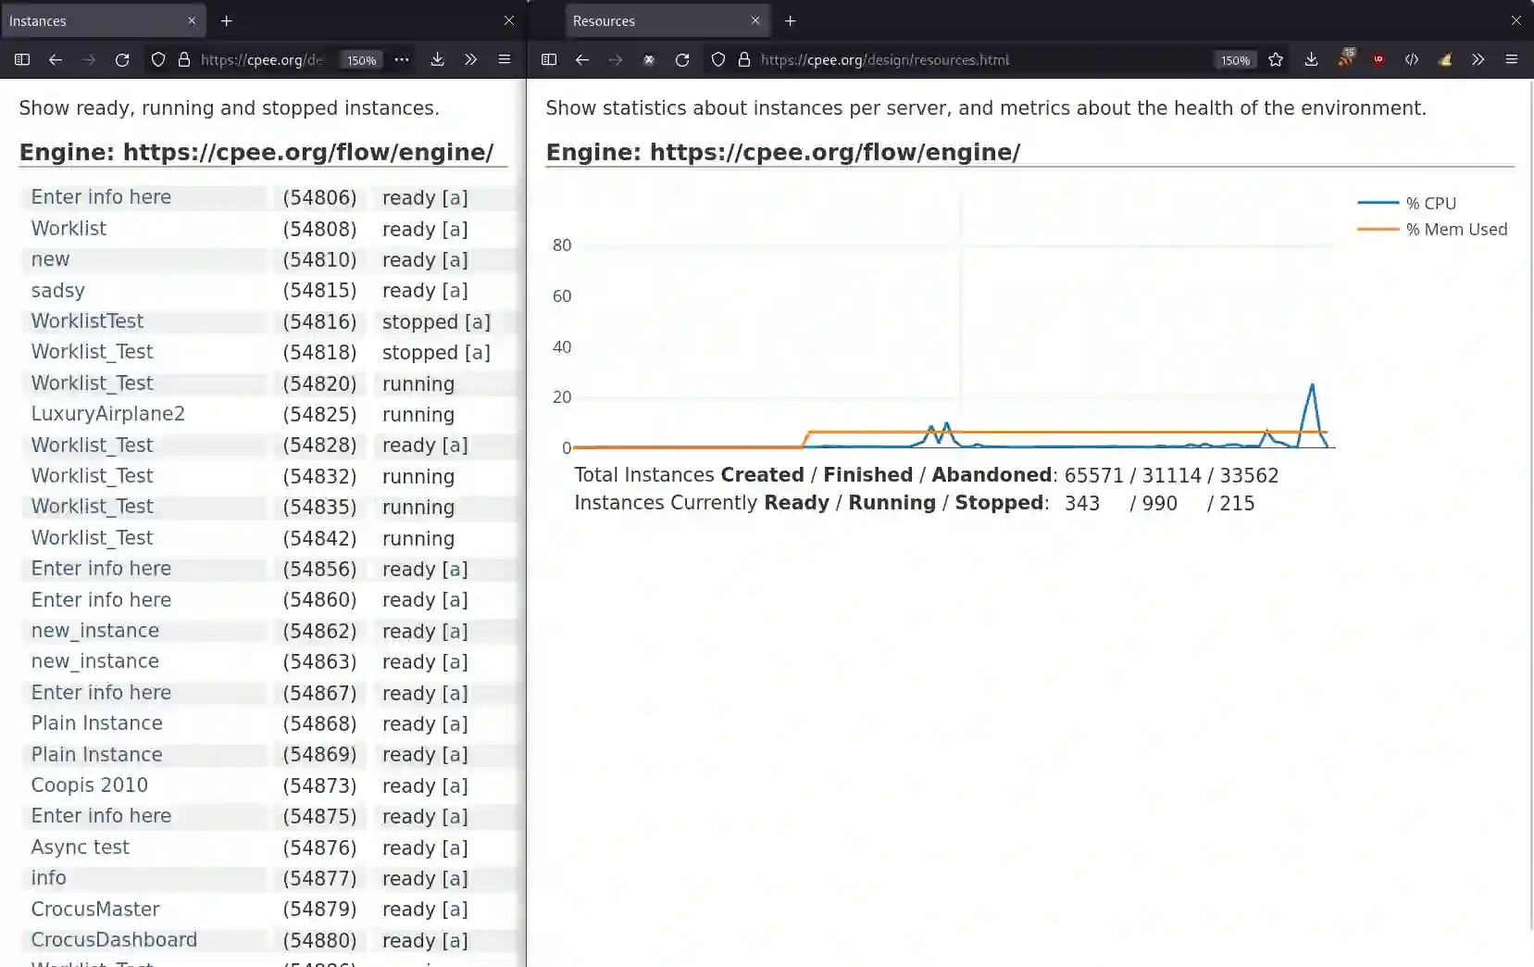This screenshot has height=967, width=1534.
Task: Open the extension with 15 badge
Action: click(1346, 58)
